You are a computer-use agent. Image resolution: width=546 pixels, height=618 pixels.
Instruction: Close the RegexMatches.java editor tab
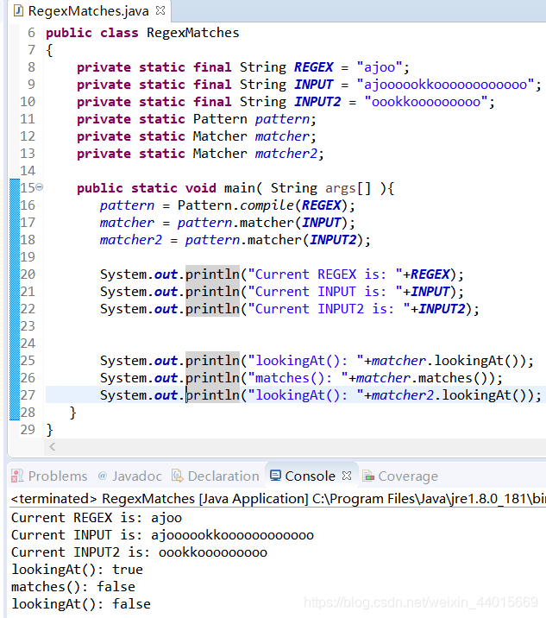pyautogui.click(x=160, y=10)
